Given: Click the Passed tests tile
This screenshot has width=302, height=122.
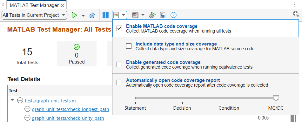Looking at the screenshot, I should 77,54.
